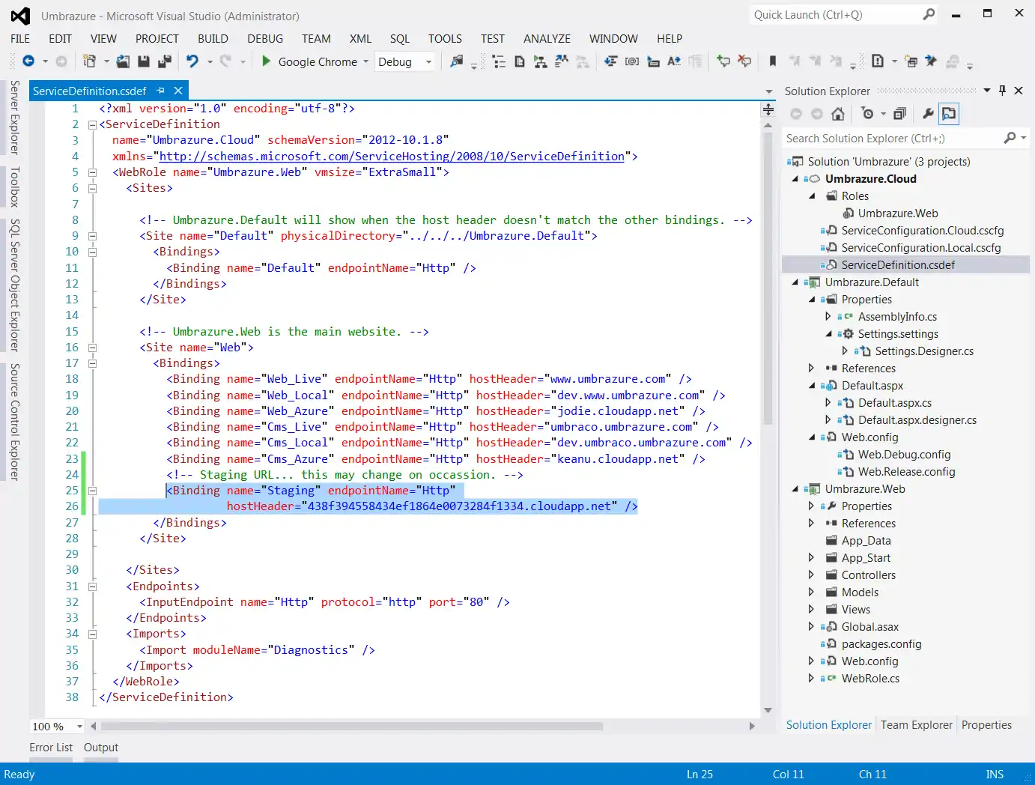Collapse the Umbrazure.Default project node

(x=795, y=282)
